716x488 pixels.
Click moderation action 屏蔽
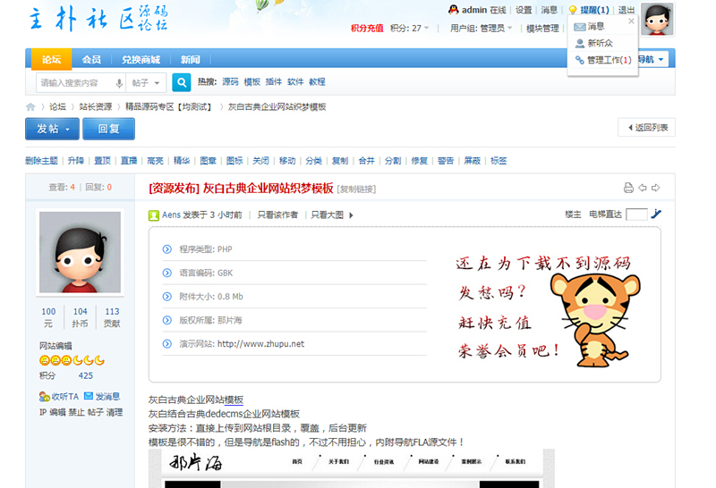[x=473, y=161]
